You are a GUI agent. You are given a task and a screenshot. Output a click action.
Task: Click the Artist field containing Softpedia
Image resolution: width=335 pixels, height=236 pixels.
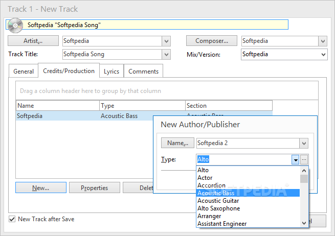[113, 41]
